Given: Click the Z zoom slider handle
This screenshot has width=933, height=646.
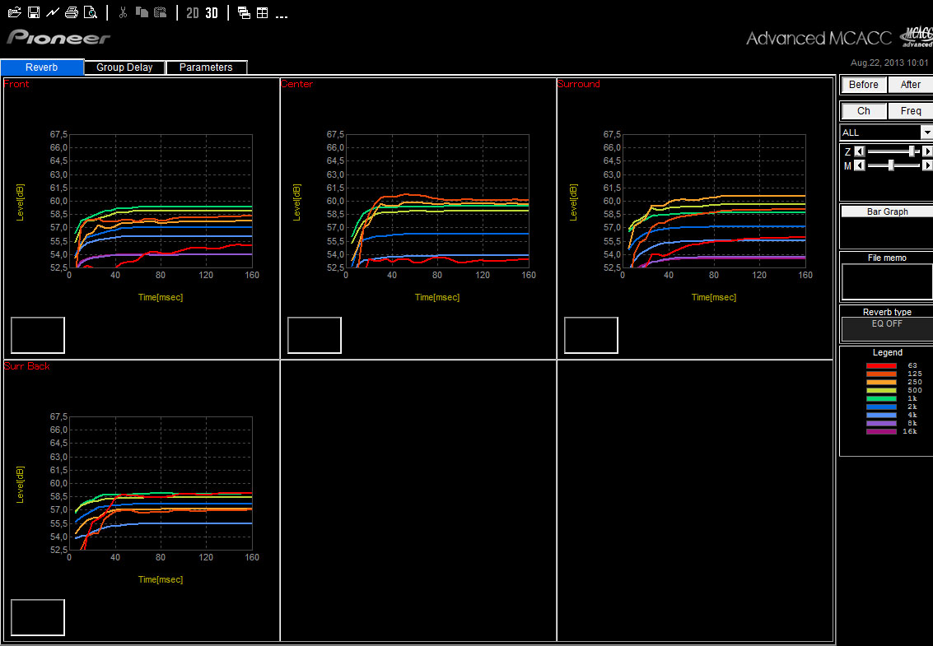Looking at the screenshot, I should pos(912,151).
